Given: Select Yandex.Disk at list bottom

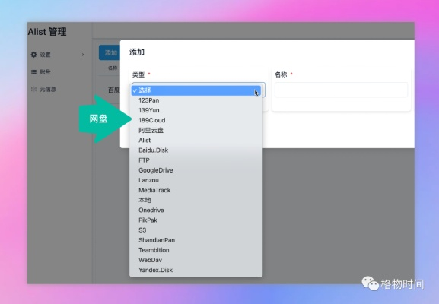Looking at the screenshot, I should tap(196, 270).
